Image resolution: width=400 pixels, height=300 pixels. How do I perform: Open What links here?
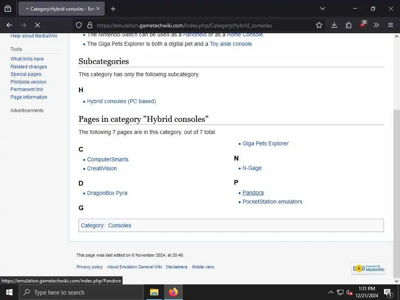(27, 59)
